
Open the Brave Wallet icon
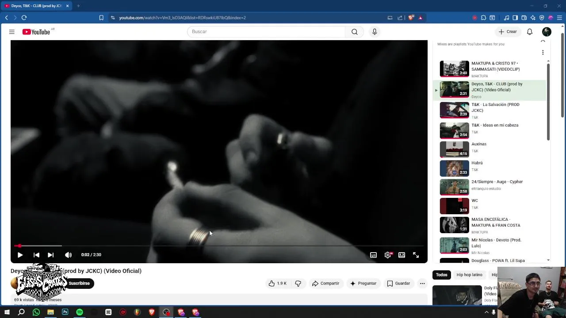524,18
